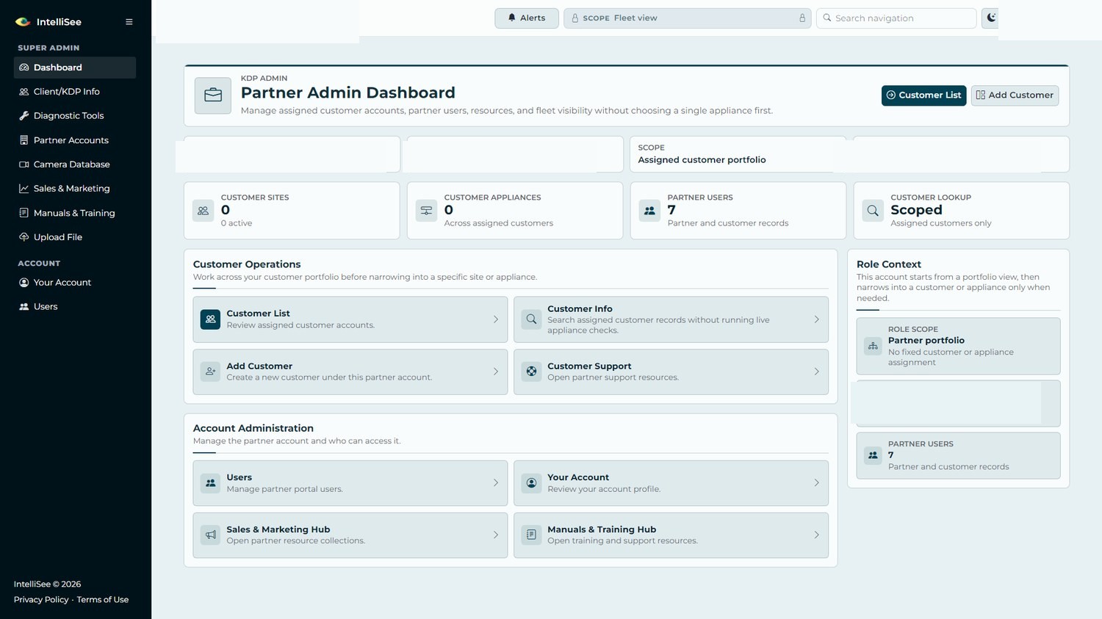
Task: Go to Dashboard in the sidebar
Action: 75,68
